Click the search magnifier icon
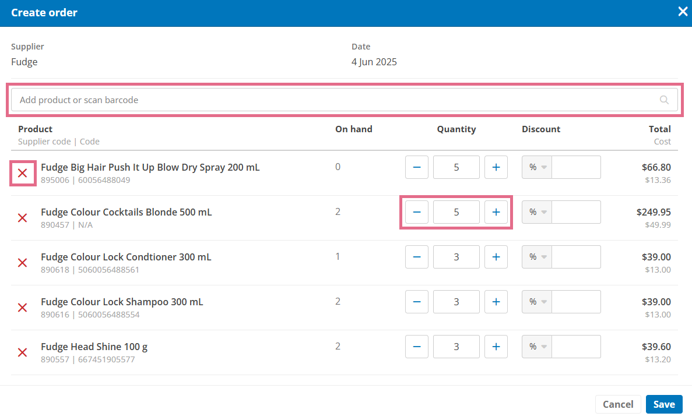This screenshot has height=420, width=692. coord(664,100)
